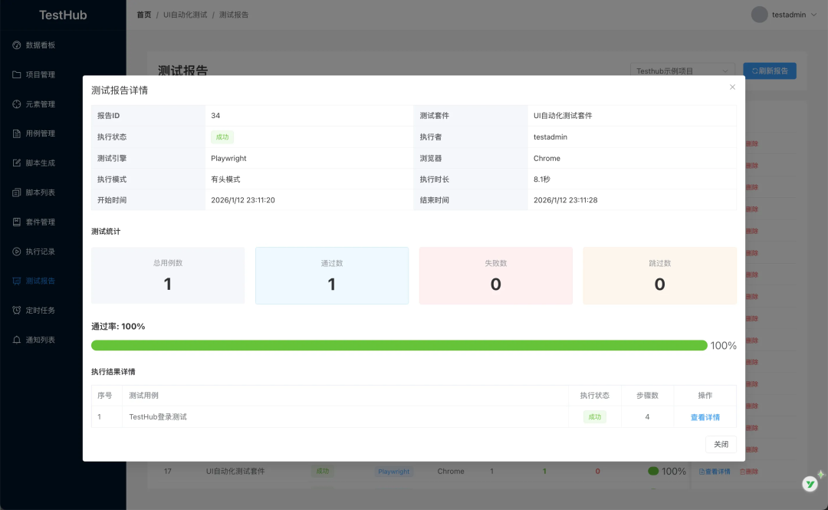The image size is (828, 510).
Task: Click the 刷新报告 button
Action: pos(770,71)
